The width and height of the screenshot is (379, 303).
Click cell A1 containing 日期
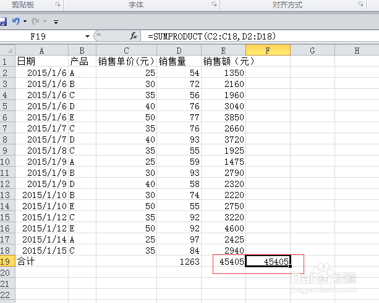pyautogui.click(x=41, y=61)
